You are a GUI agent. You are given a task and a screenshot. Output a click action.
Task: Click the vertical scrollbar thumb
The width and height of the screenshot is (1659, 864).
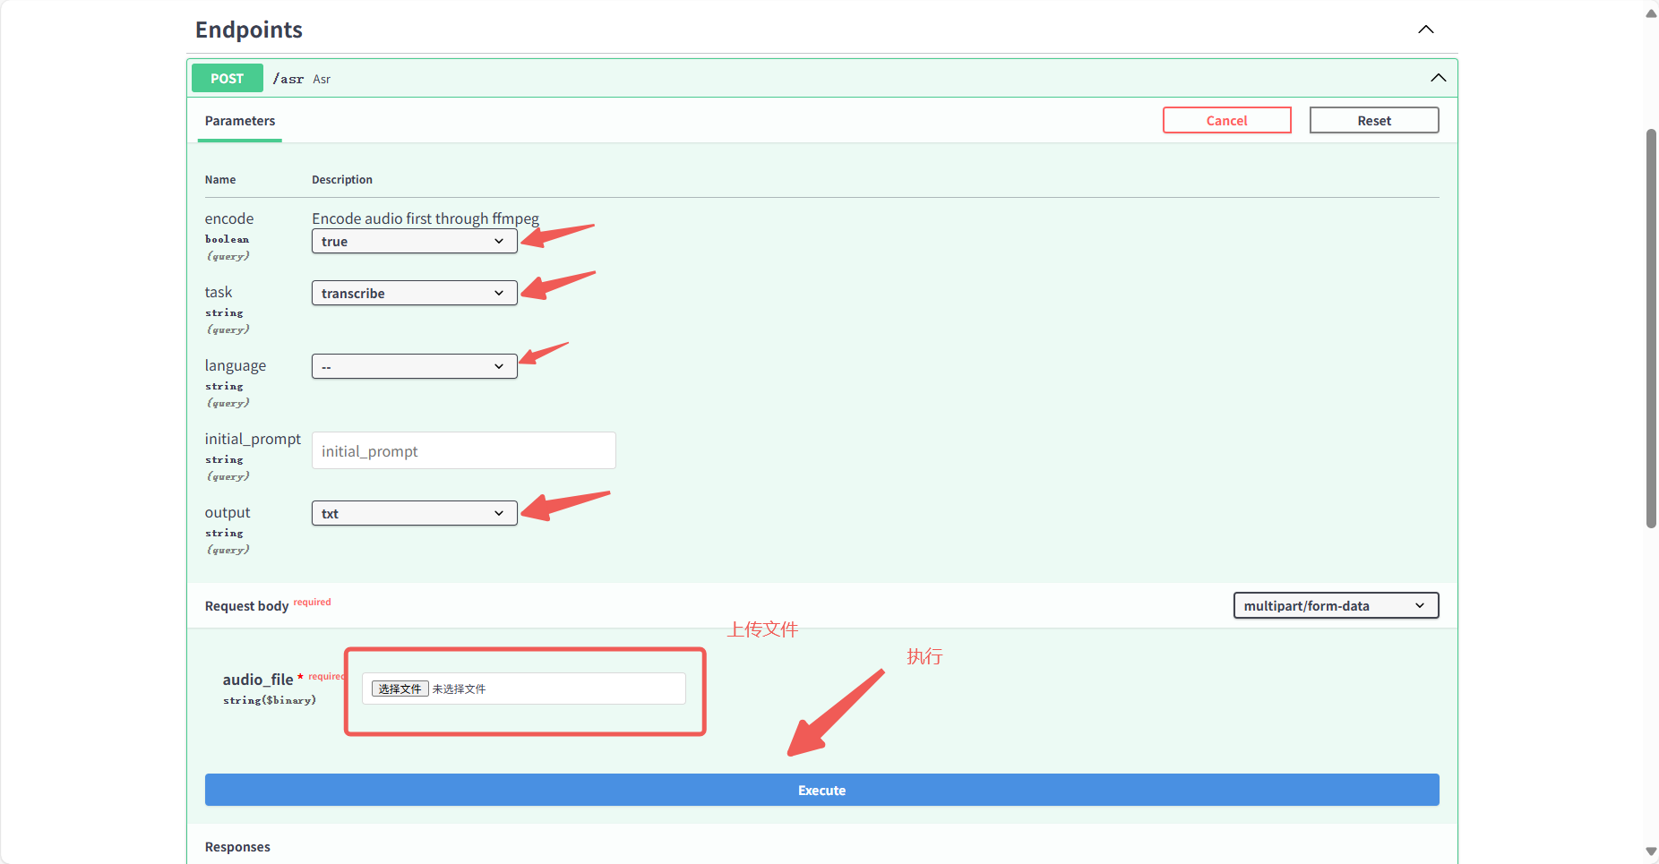pyautogui.click(x=1651, y=328)
